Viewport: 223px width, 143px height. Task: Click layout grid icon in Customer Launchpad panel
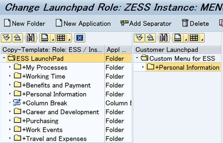pyautogui.click(x=194, y=38)
